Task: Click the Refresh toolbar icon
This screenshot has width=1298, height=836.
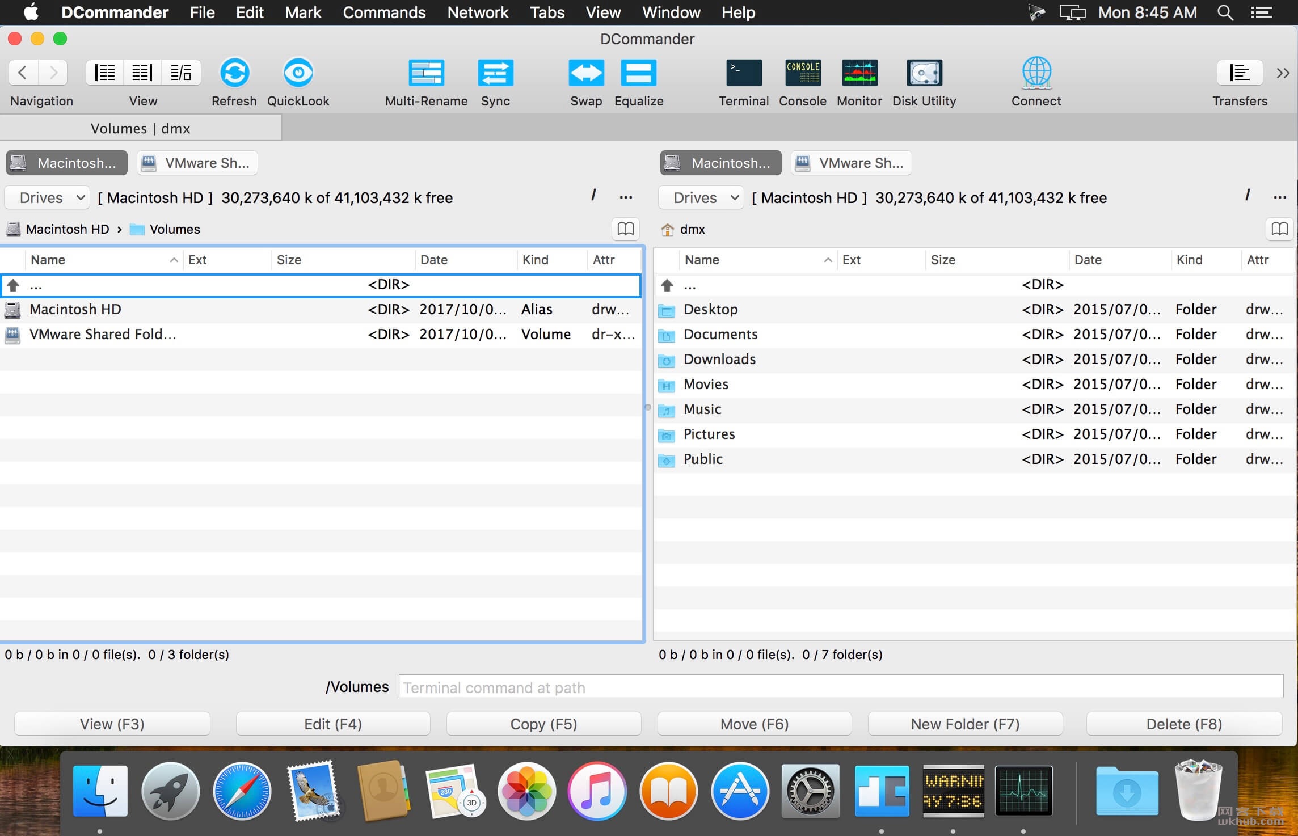Action: coord(234,73)
